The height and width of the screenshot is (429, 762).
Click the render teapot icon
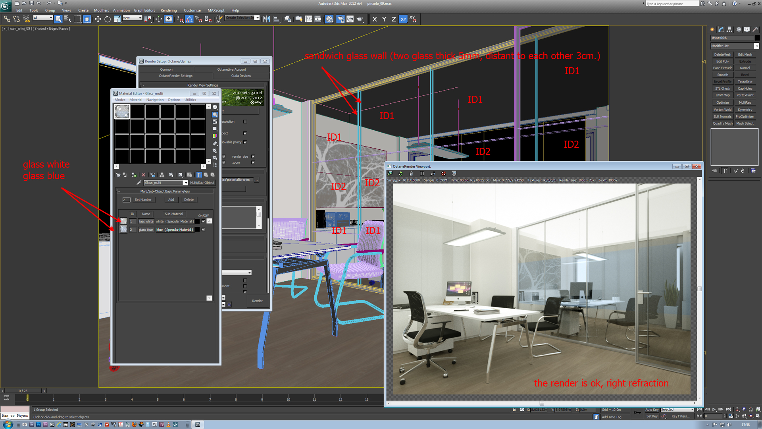click(x=360, y=19)
